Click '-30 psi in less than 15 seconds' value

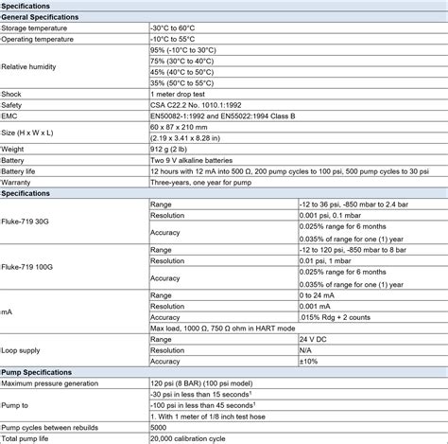200,395
